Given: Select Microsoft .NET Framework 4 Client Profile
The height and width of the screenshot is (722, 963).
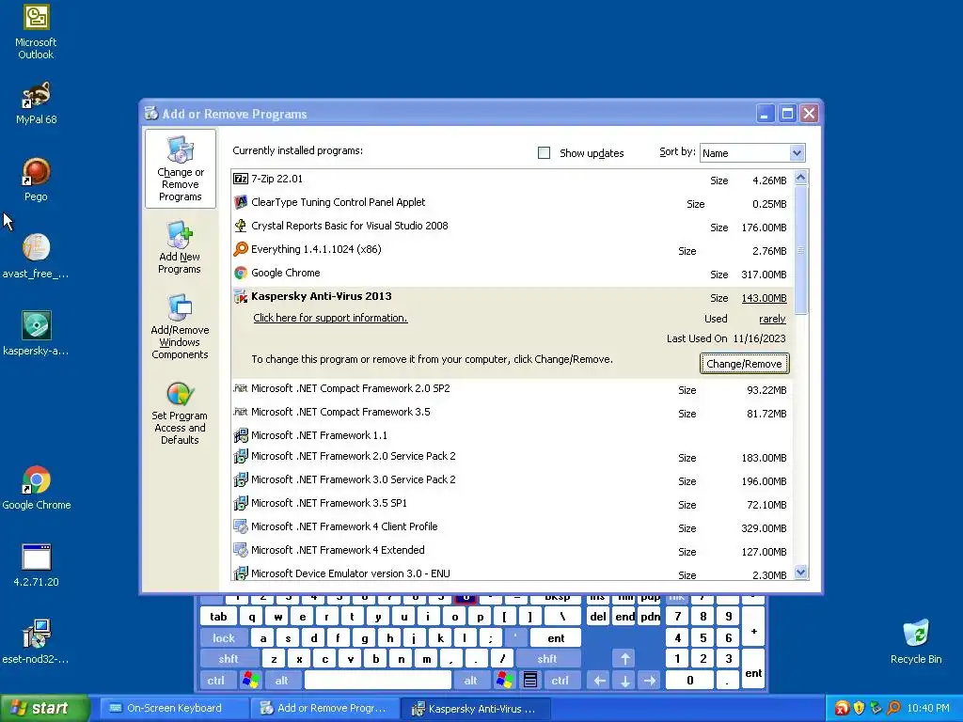Looking at the screenshot, I should click(x=513, y=526).
